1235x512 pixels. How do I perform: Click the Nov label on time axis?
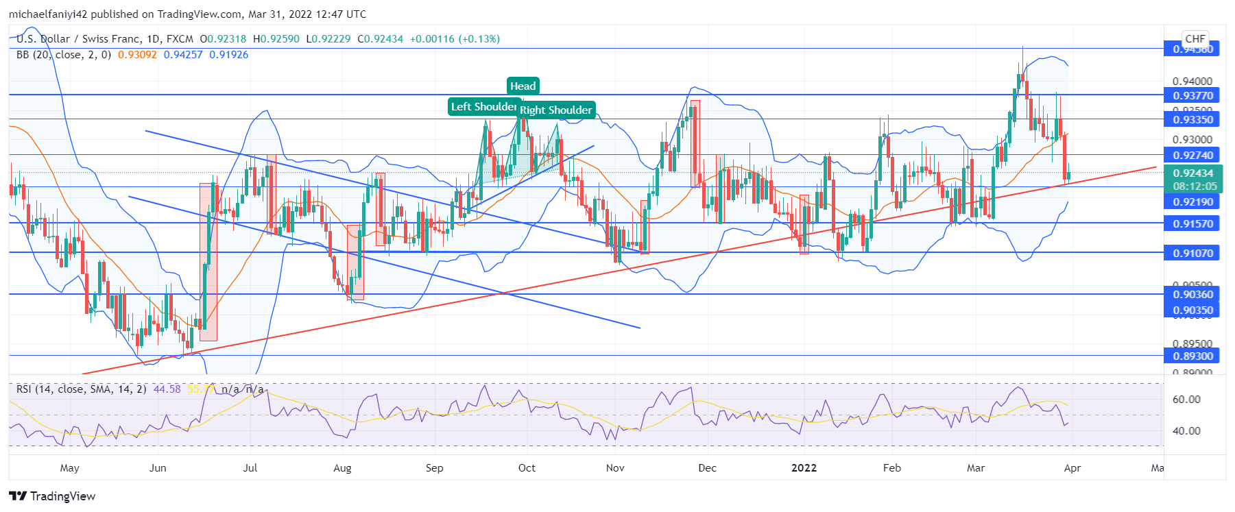pyautogui.click(x=615, y=468)
